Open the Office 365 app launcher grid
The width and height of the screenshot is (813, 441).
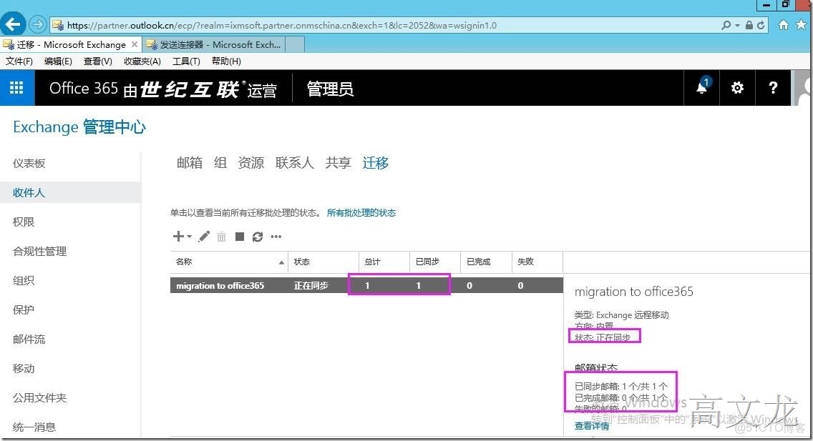coord(16,87)
